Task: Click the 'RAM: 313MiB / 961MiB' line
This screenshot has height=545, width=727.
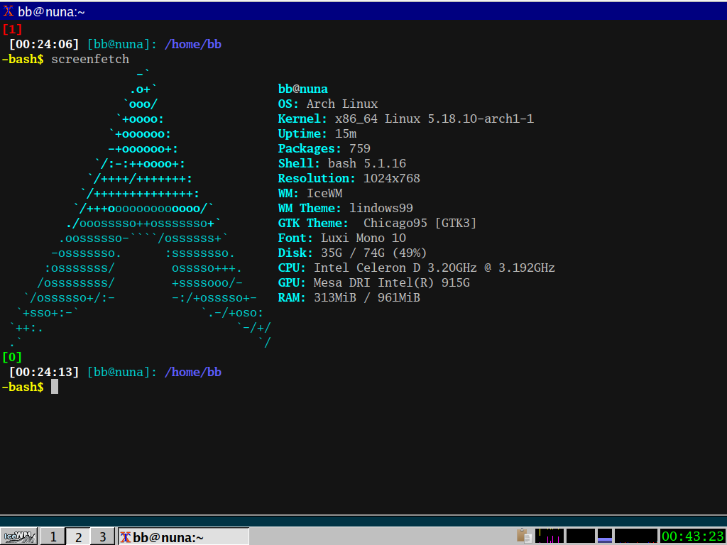Action: click(x=349, y=297)
